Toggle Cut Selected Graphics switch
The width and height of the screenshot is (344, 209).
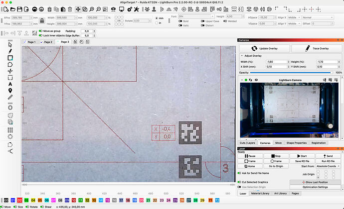click(239, 182)
